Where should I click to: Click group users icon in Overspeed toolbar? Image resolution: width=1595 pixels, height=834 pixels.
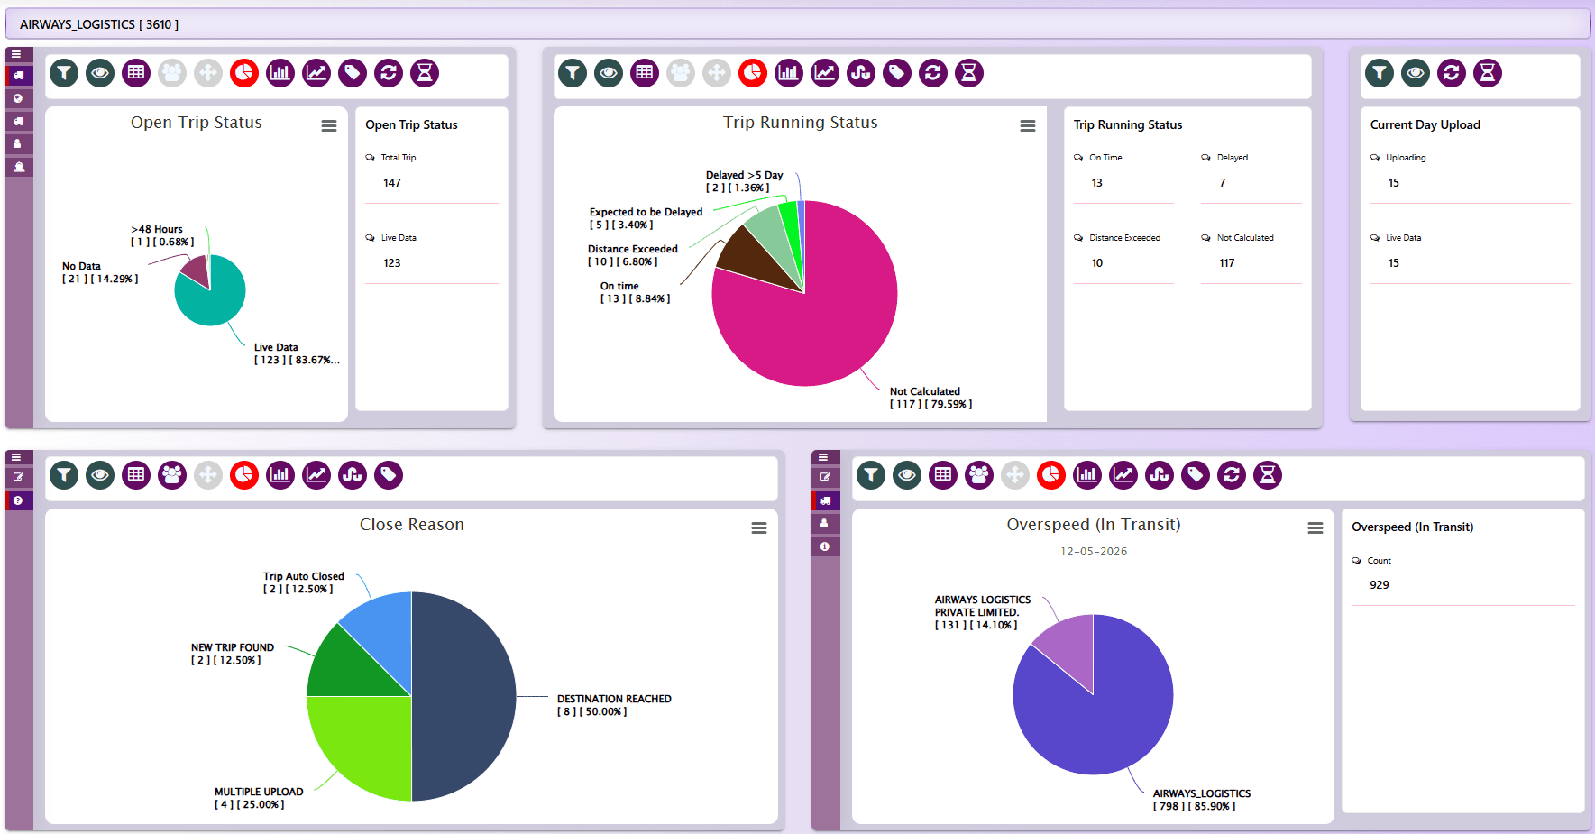point(979,475)
